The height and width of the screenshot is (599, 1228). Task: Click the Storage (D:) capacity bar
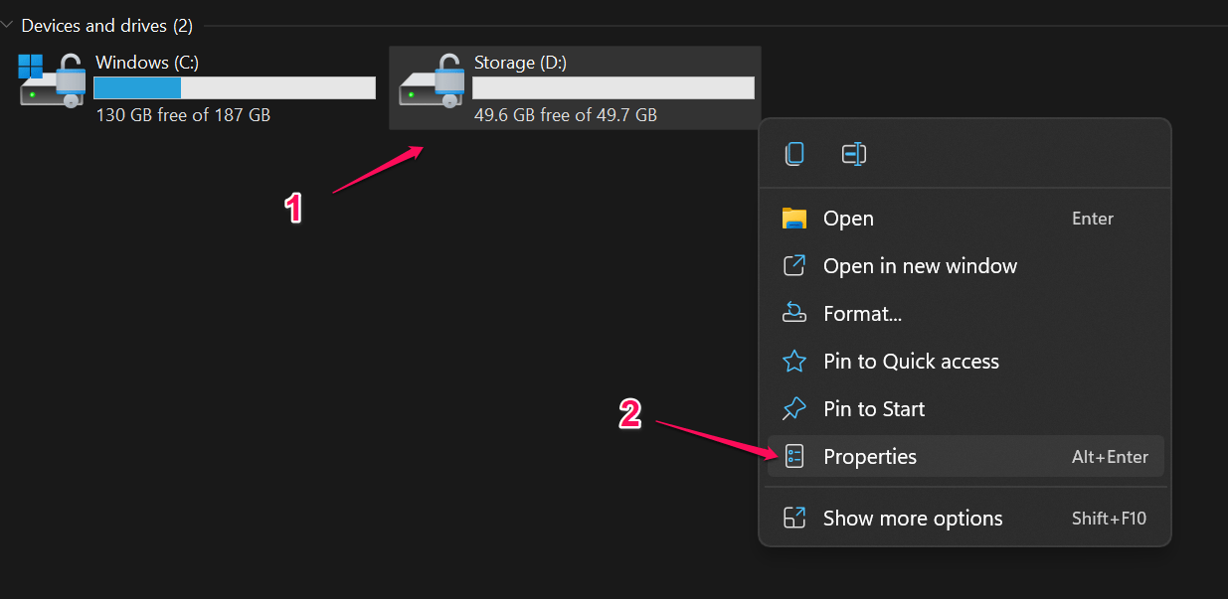click(613, 88)
